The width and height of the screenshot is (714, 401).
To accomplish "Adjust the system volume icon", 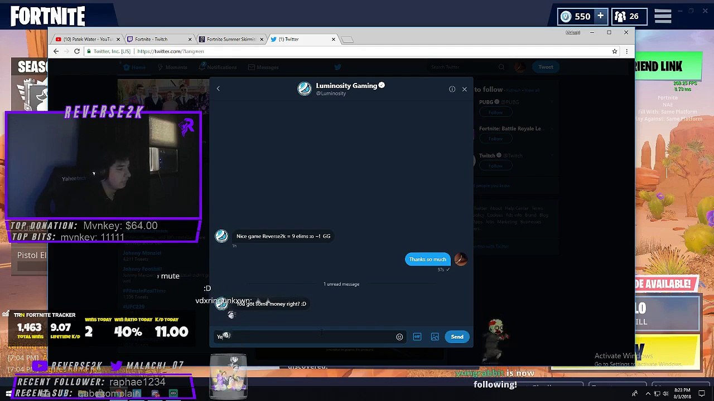I will tap(665, 394).
